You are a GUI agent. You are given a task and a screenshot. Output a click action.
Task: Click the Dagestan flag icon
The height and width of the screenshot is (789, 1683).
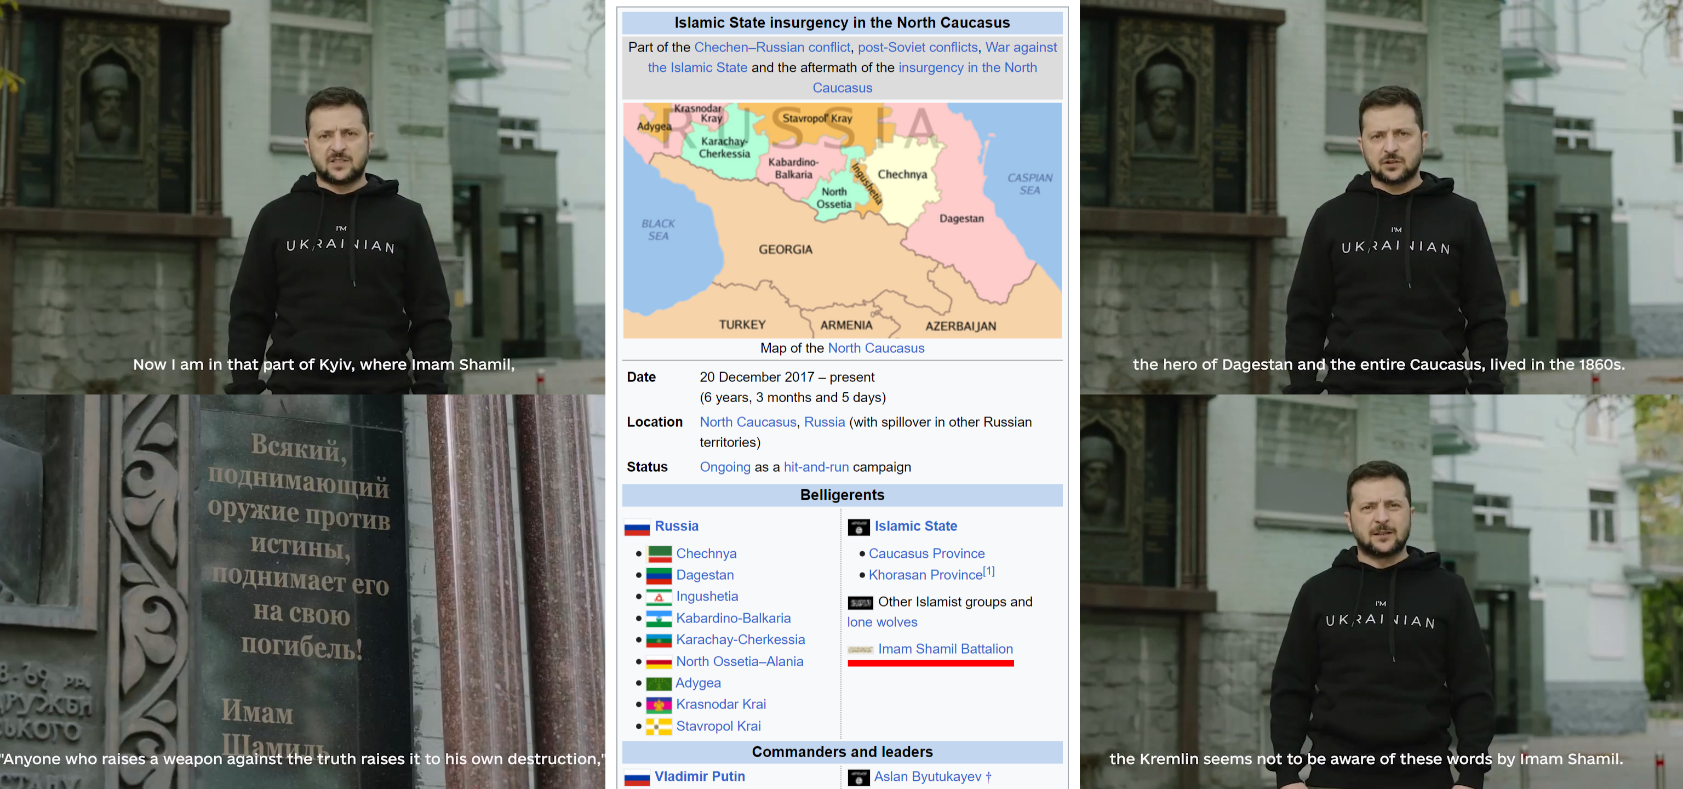659,575
